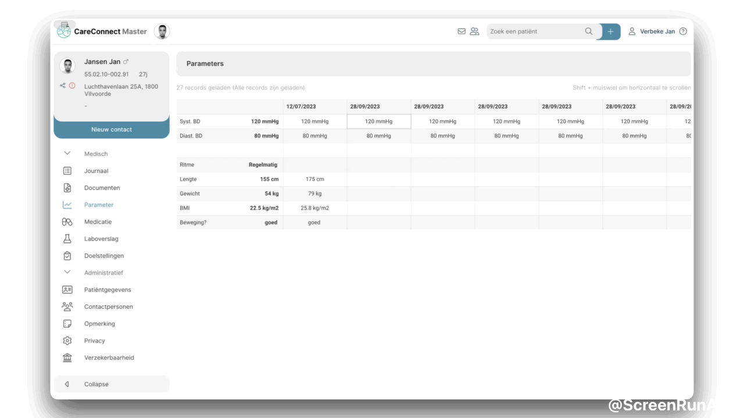The height and width of the screenshot is (418, 744).
Task: Open the Privacy settings page
Action: click(x=95, y=341)
